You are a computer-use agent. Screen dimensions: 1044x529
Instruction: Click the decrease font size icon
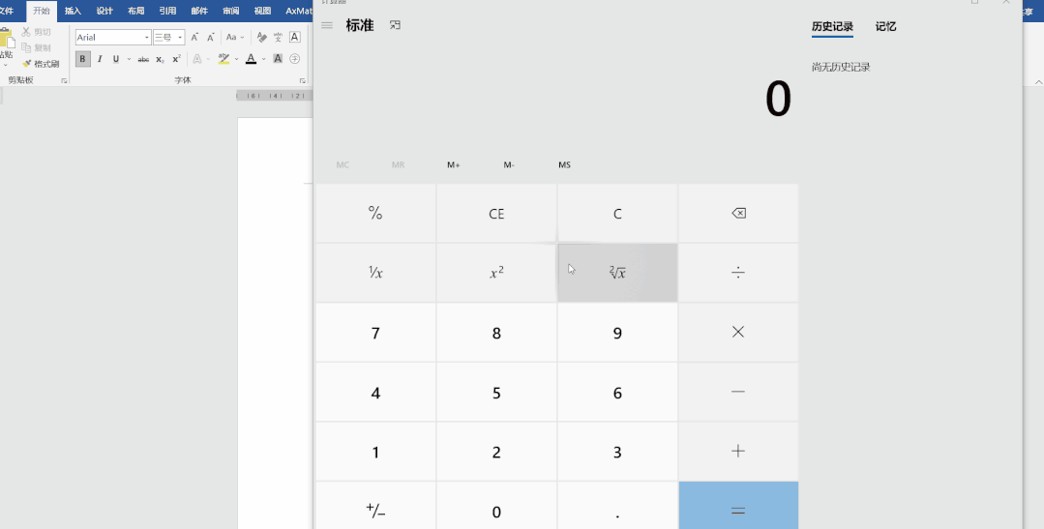210,38
